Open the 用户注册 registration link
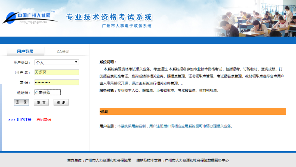This screenshot has height=167, width=296. pyautogui.click(x=24, y=120)
